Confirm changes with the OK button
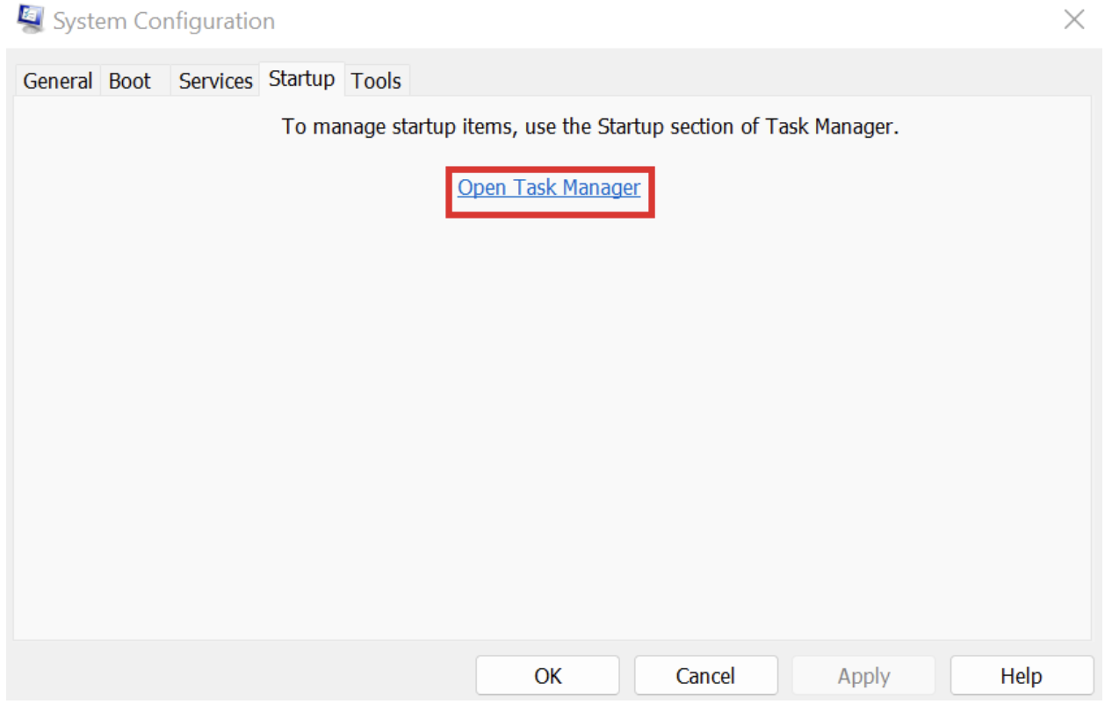1112x704 pixels. [x=546, y=675]
